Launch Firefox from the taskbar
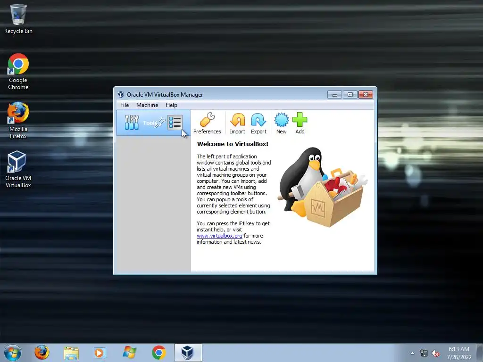The width and height of the screenshot is (483, 362). pyautogui.click(x=42, y=353)
